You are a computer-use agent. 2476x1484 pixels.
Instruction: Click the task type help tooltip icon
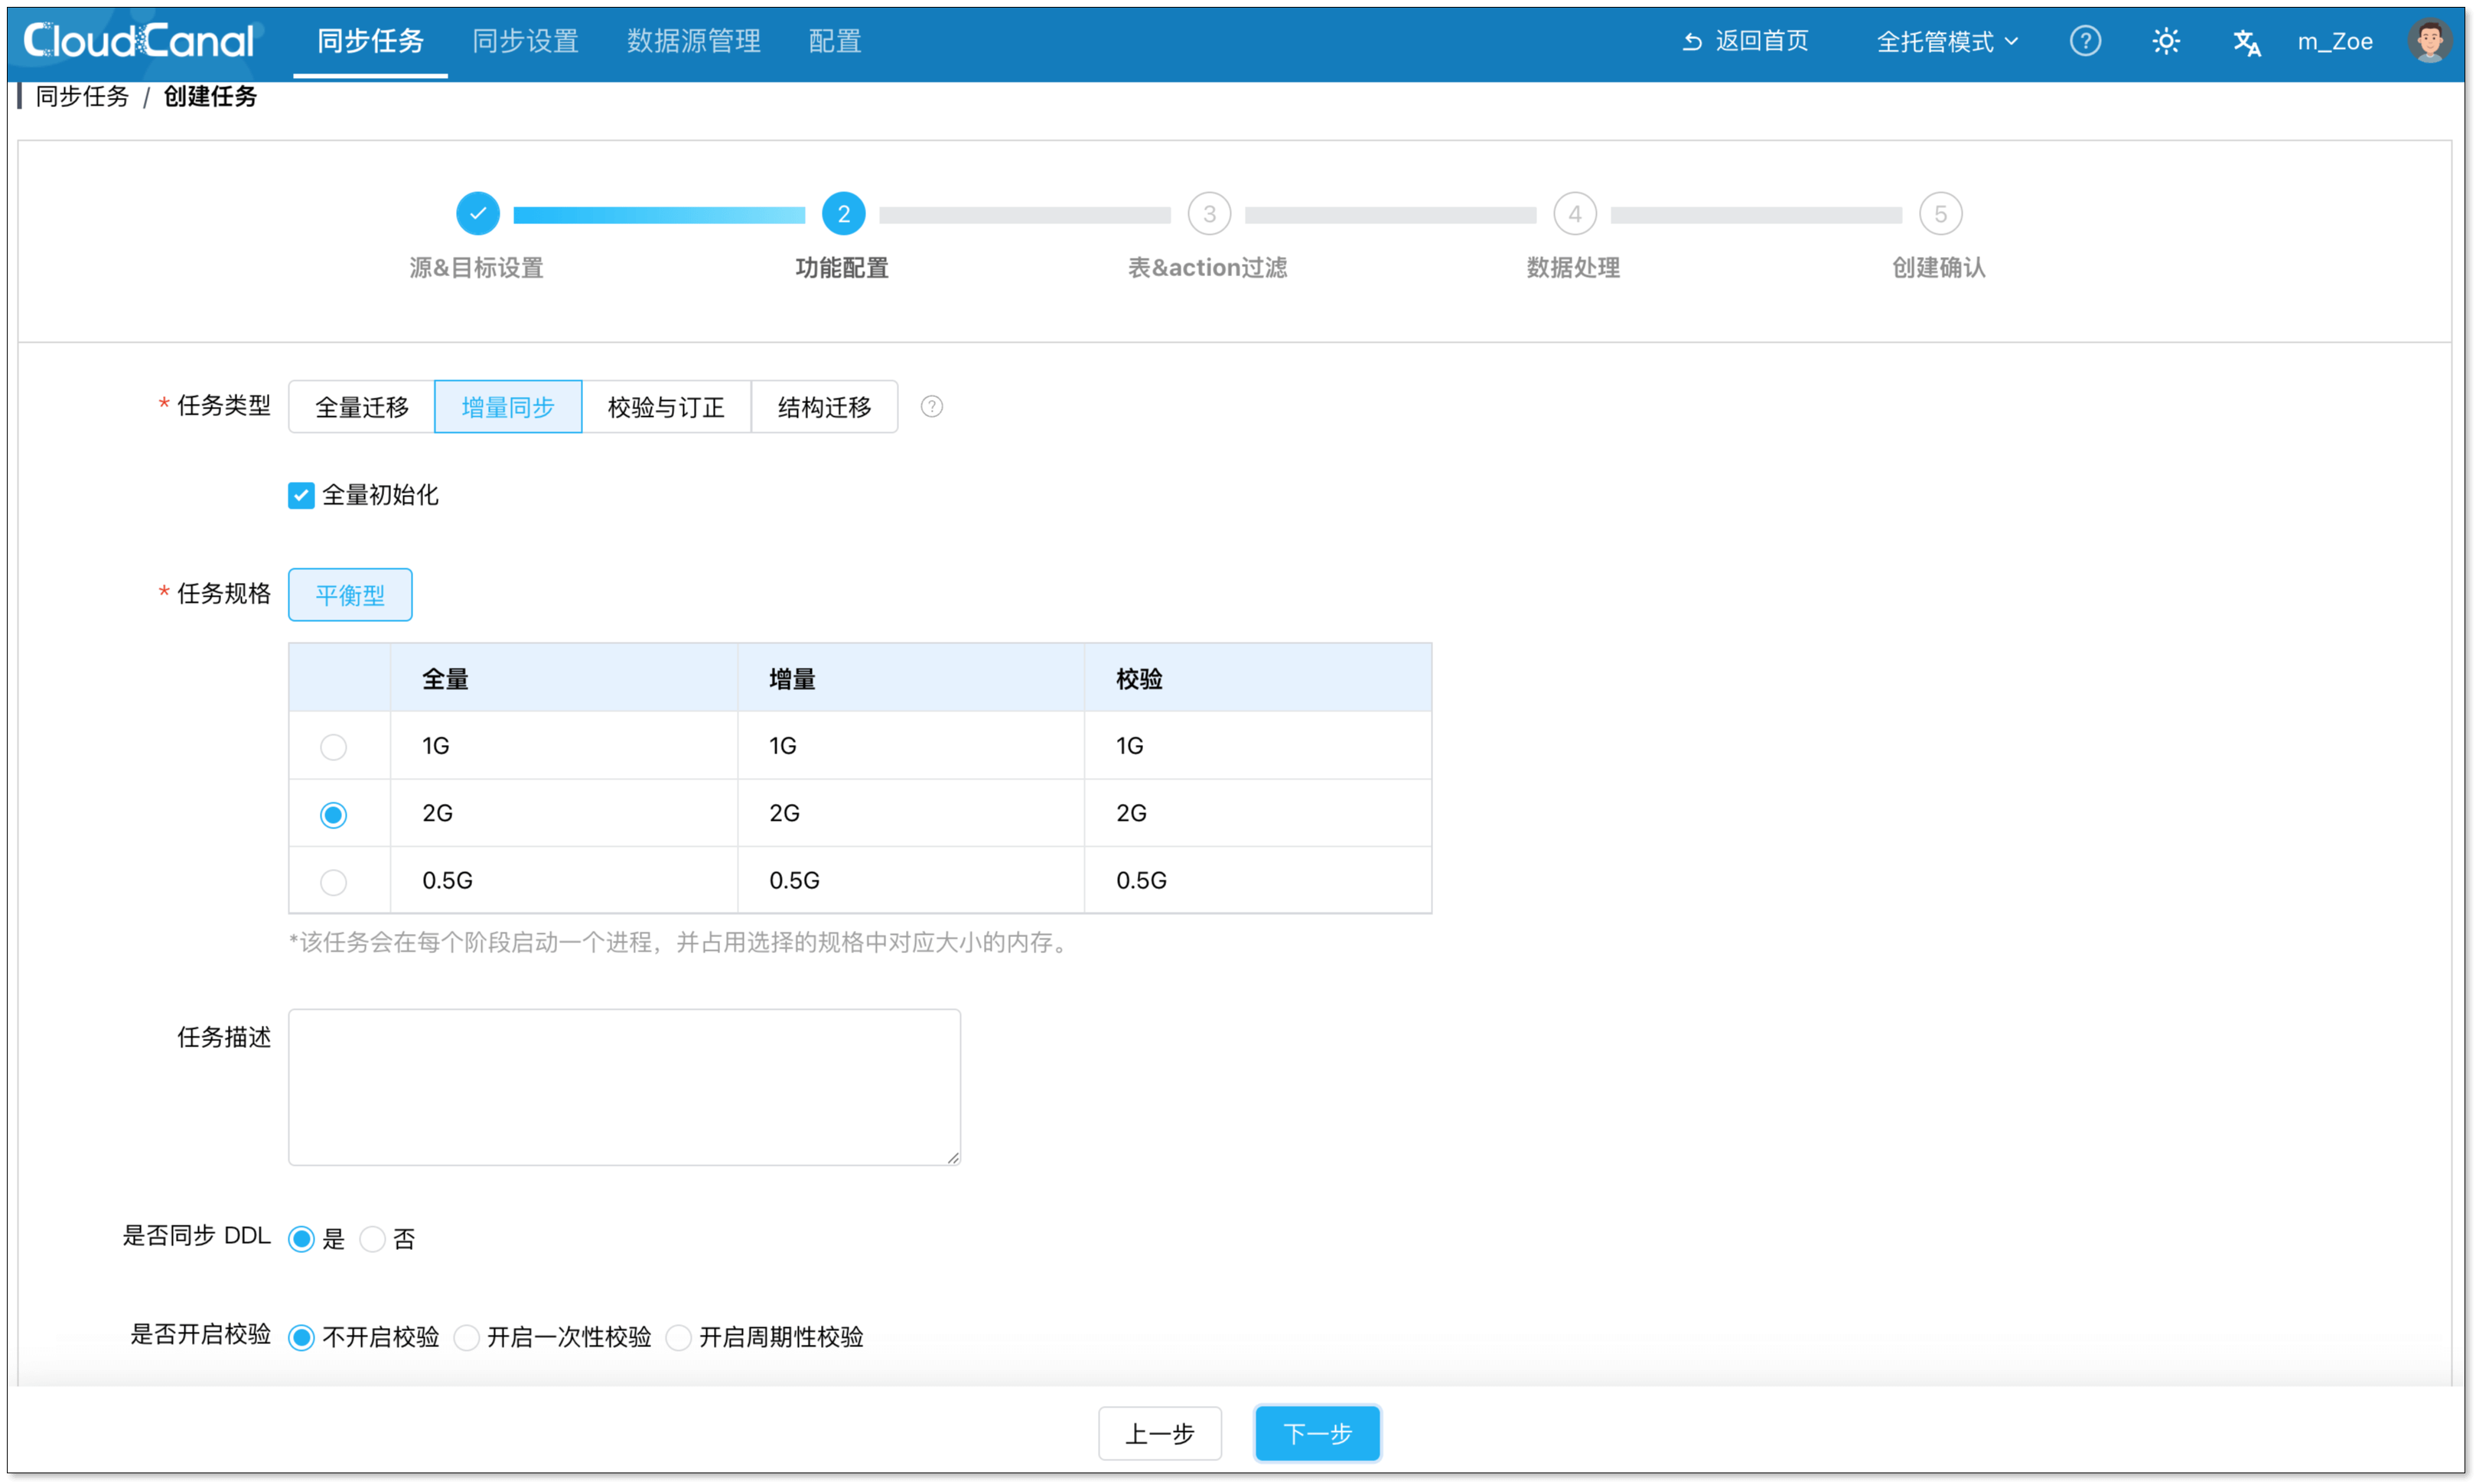(931, 407)
